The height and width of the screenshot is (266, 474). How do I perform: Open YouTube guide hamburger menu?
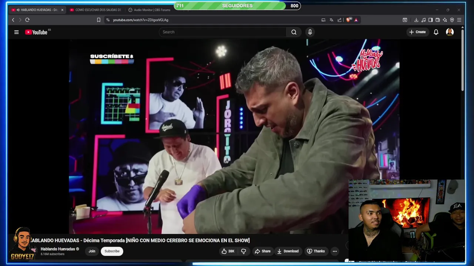coord(16,32)
